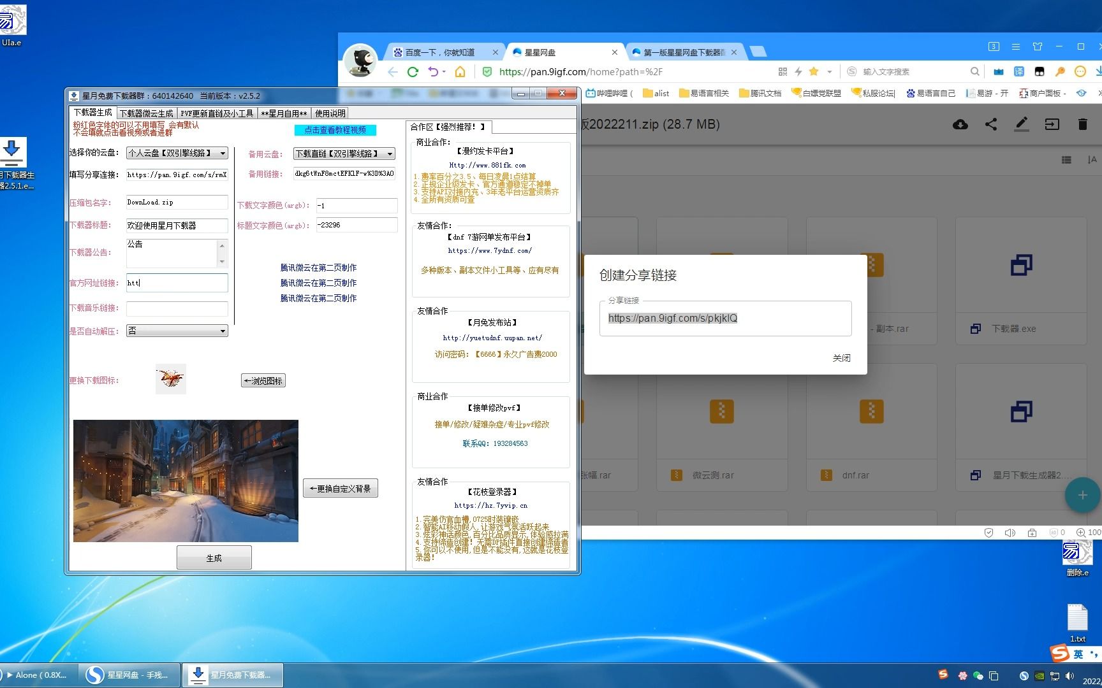Click the 浏览图标 browse icon button
Image resolution: width=1102 pixels, height=688 pixels.
pos(263,381)
